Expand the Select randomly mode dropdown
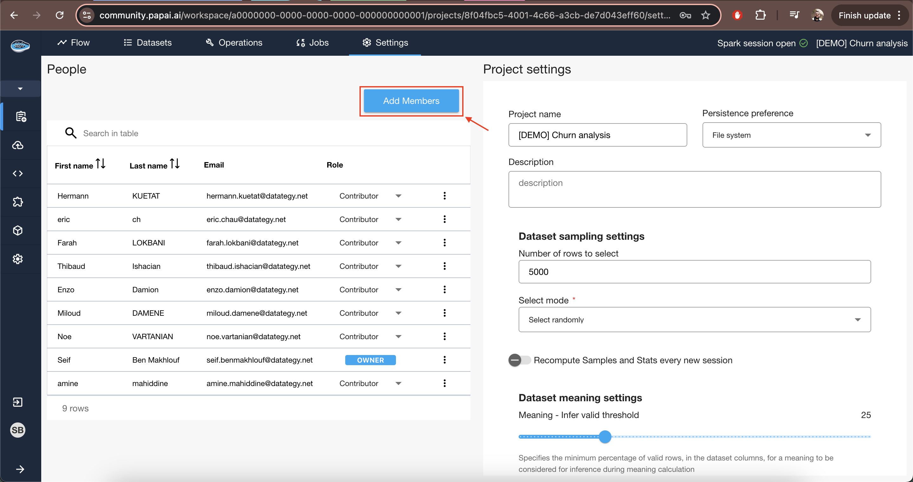913x482 pixels. coord(694,320)
